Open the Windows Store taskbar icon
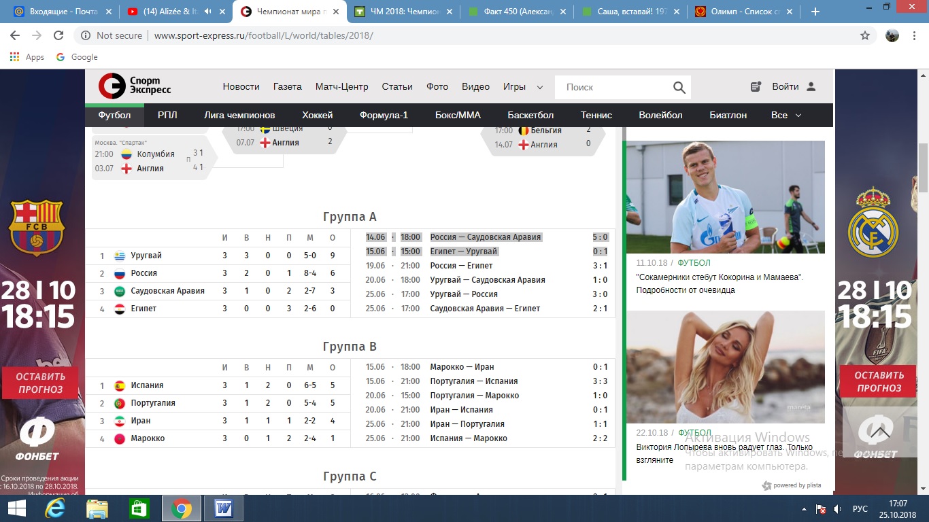The height and width of the screenshot is (522, 929). 139,508
